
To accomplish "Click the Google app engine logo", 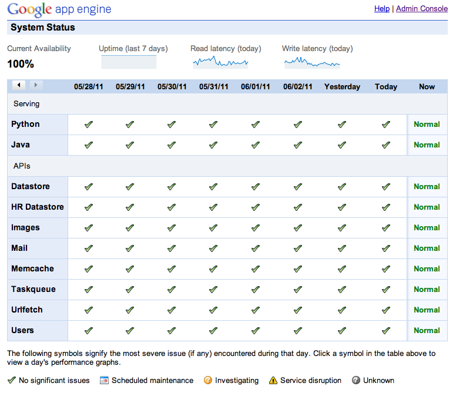I will (59, 9).
